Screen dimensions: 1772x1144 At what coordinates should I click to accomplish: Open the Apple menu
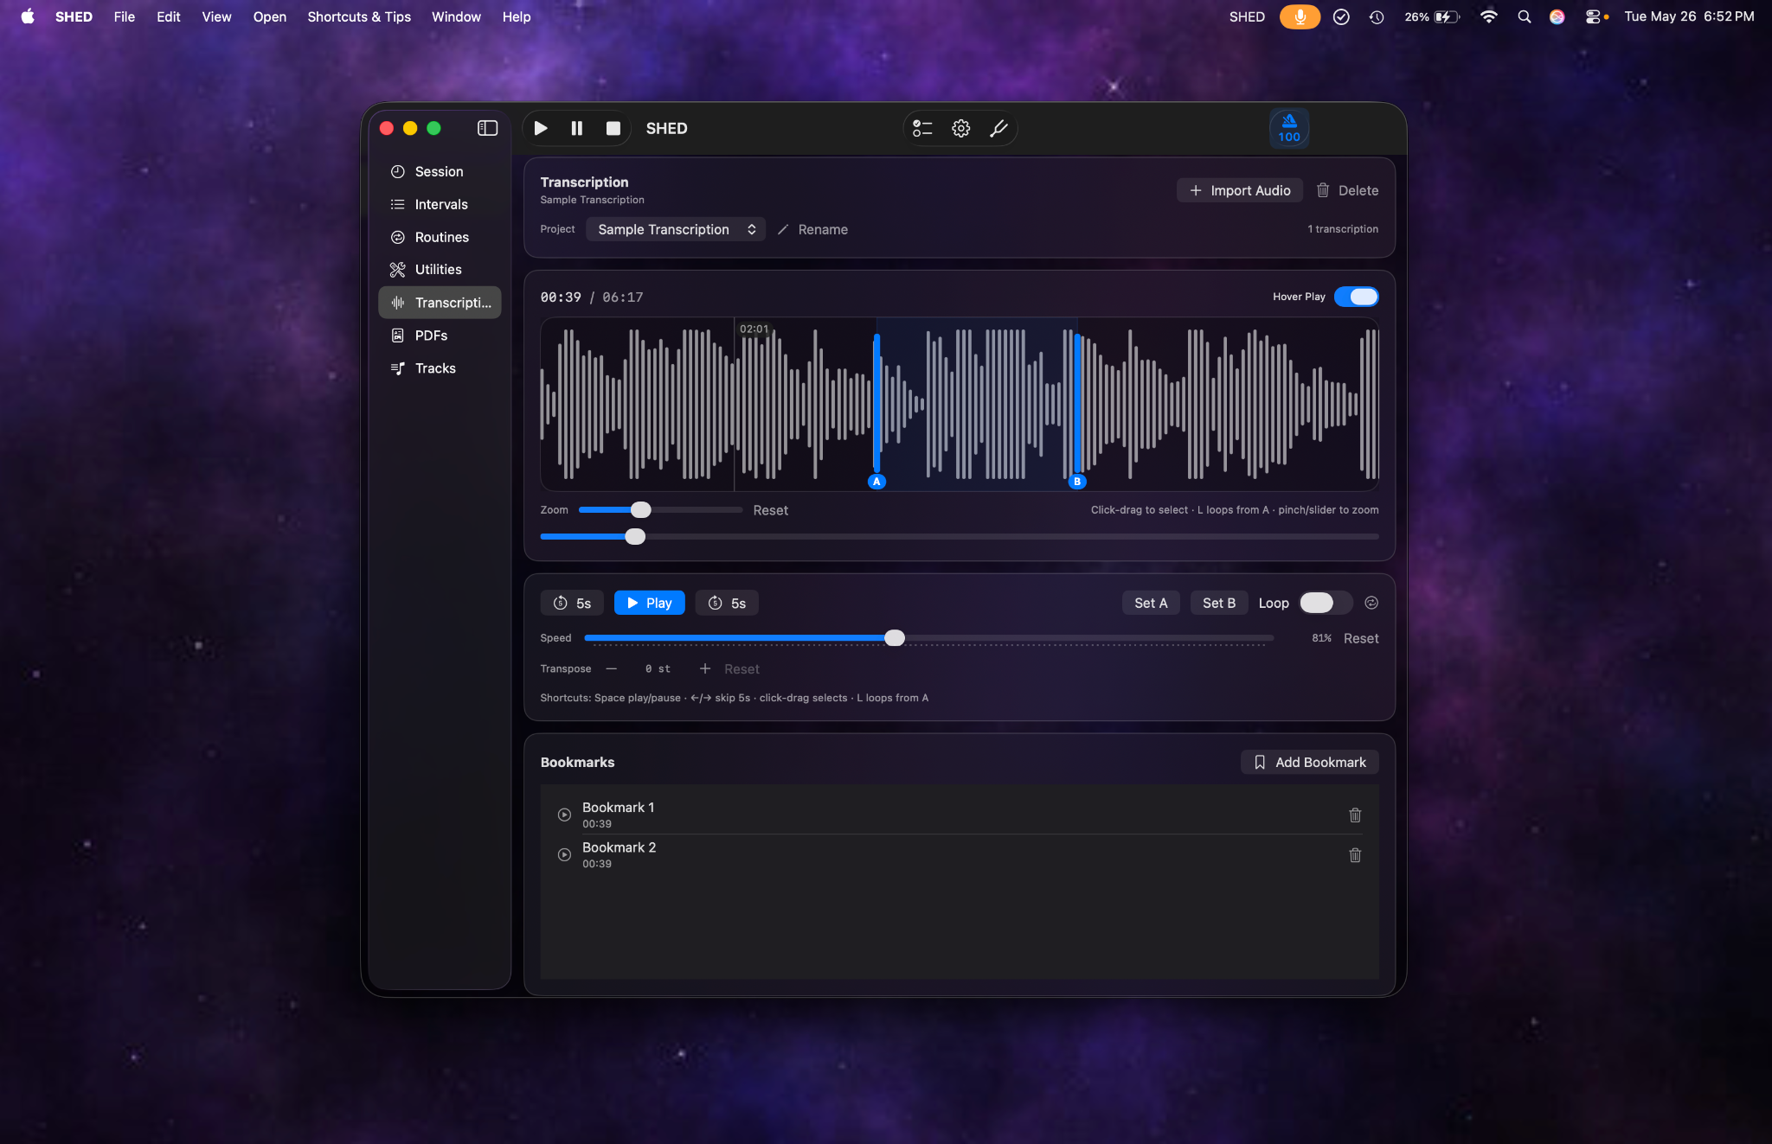(x=28, y=16)
